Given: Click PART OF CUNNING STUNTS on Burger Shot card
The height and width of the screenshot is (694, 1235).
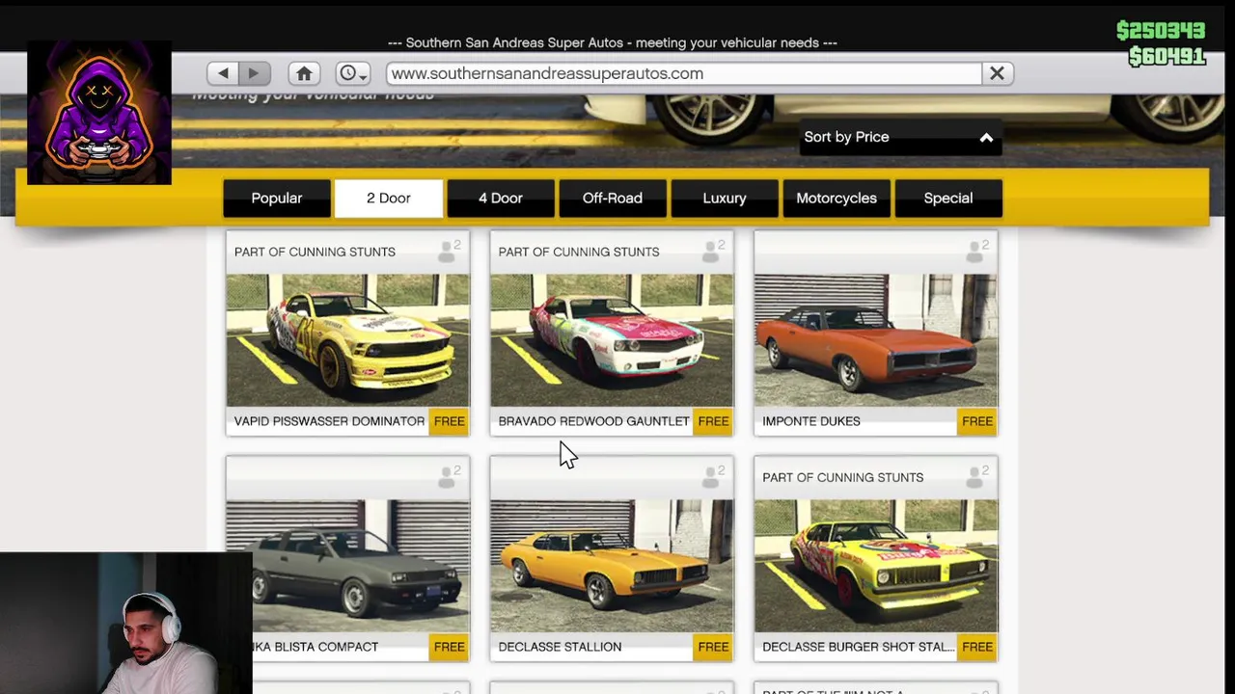Looking at the screenshot, I should (842, 477).
